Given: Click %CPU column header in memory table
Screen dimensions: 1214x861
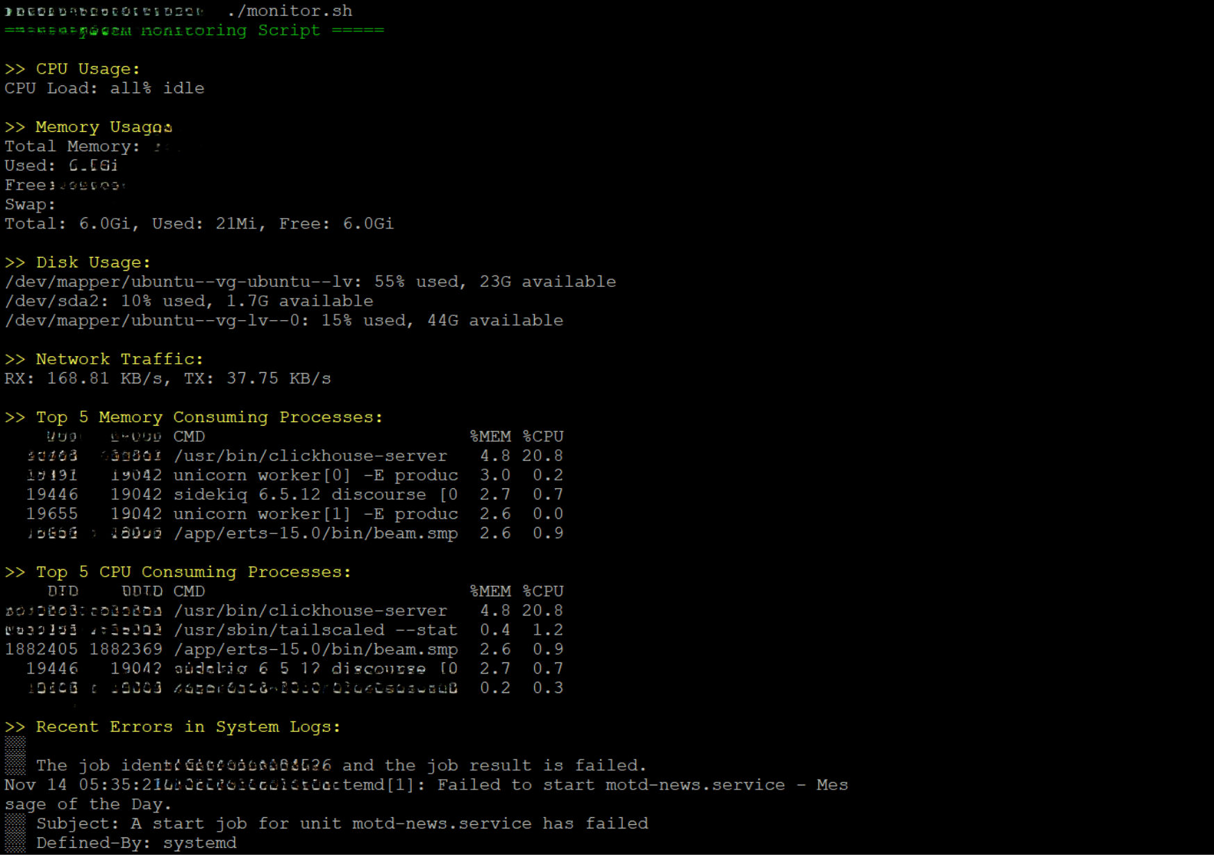Looking at the screenshot, I should pos(543,437).
